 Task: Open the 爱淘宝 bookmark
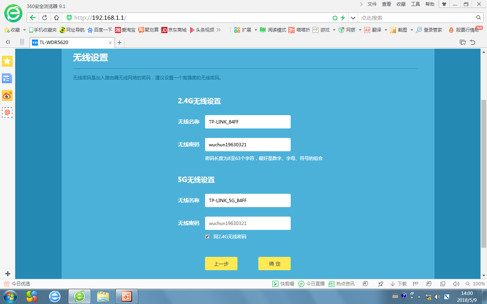pyautogui.click(x=125, y=30)
